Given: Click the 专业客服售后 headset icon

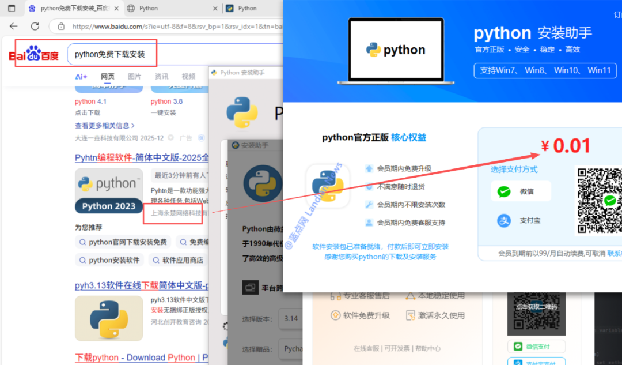Looking at the screenshot, I should click(335, 296).
